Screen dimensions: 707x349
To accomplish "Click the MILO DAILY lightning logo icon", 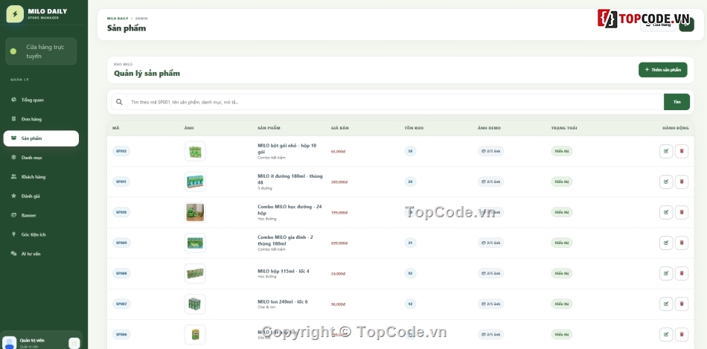I will click(15, 14).
